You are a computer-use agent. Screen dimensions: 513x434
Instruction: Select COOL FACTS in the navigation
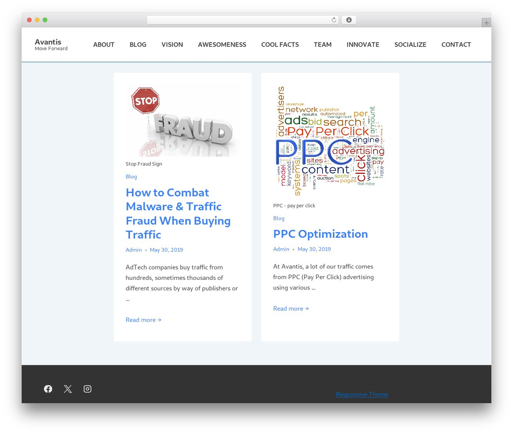coord(280,44)
